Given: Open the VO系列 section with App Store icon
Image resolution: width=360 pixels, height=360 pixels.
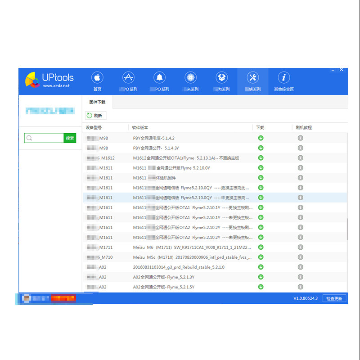Looking at the screenshot, I should click(x=128, y=81).
